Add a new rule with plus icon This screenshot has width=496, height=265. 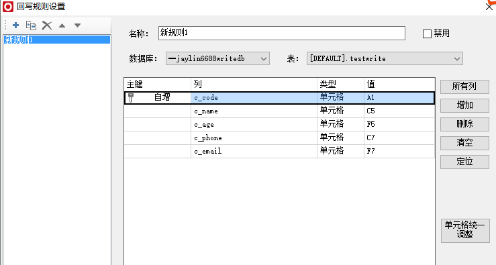point(16,25)
